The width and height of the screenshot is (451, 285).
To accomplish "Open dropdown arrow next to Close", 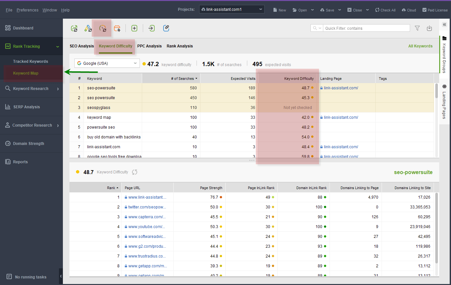I will click(x=367, y=10).
